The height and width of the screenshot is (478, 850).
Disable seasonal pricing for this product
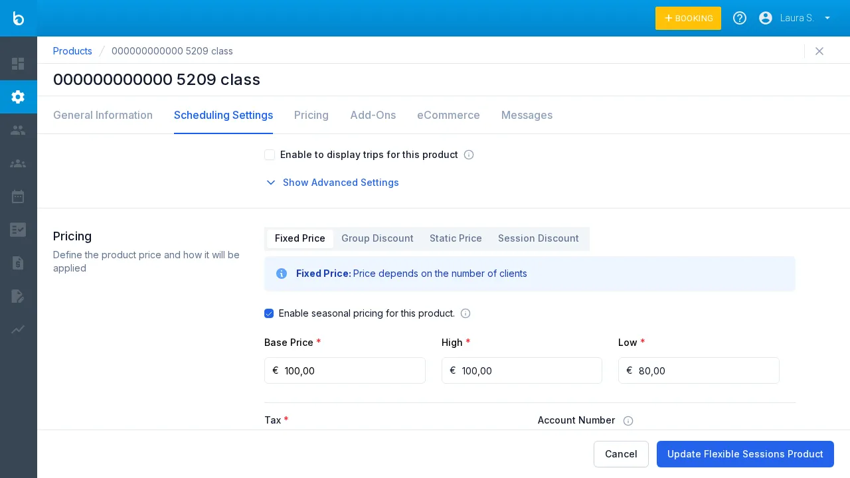click(x=269, y=313)
